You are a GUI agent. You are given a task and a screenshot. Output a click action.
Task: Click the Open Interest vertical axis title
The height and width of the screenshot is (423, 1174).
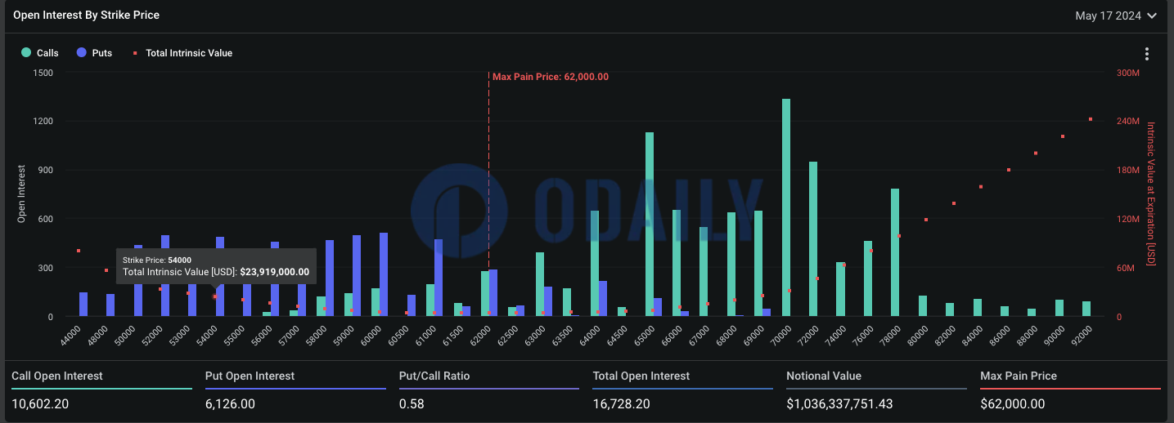tap(22, 194)
